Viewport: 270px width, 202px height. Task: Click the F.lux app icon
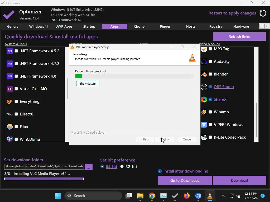pyautogui.click(x=10, y=127)
